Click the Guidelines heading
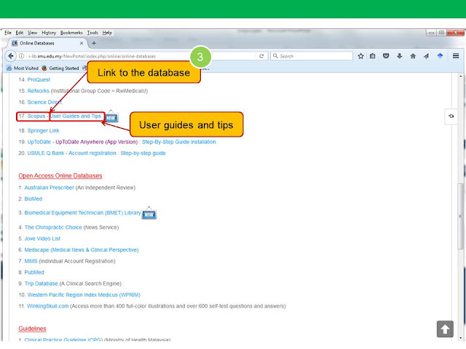The width and height of the screenshot is (466, 349). click(x=32, y=329)
